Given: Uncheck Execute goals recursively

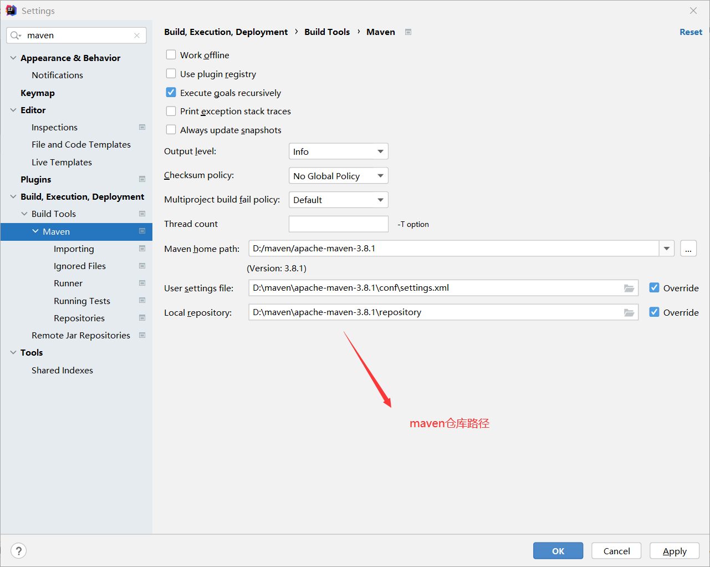Looking at the screenshot, I should (171, 93).
